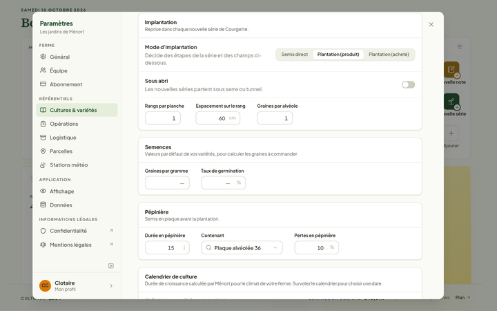Click the CC profile avatar
Viewport: 497px width, 311px height.
(45, 285)
